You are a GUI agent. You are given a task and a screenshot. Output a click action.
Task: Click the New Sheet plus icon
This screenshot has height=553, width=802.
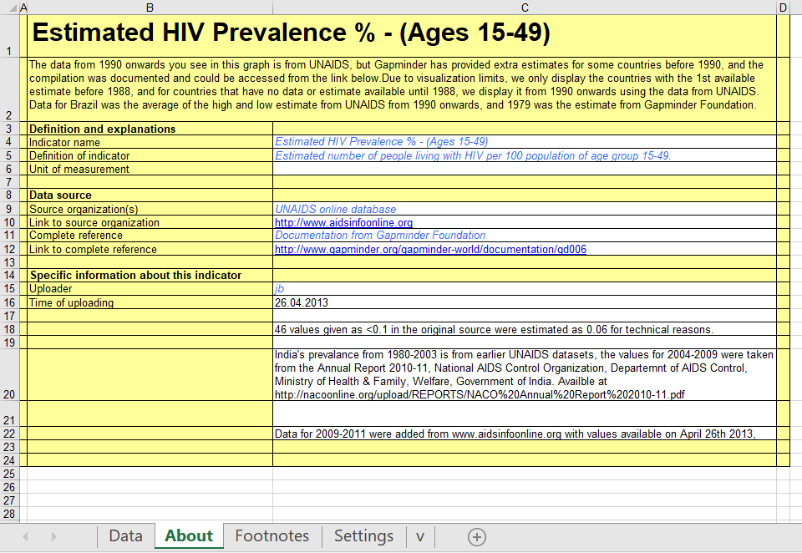pyautogui.click(x=475, y=536)
